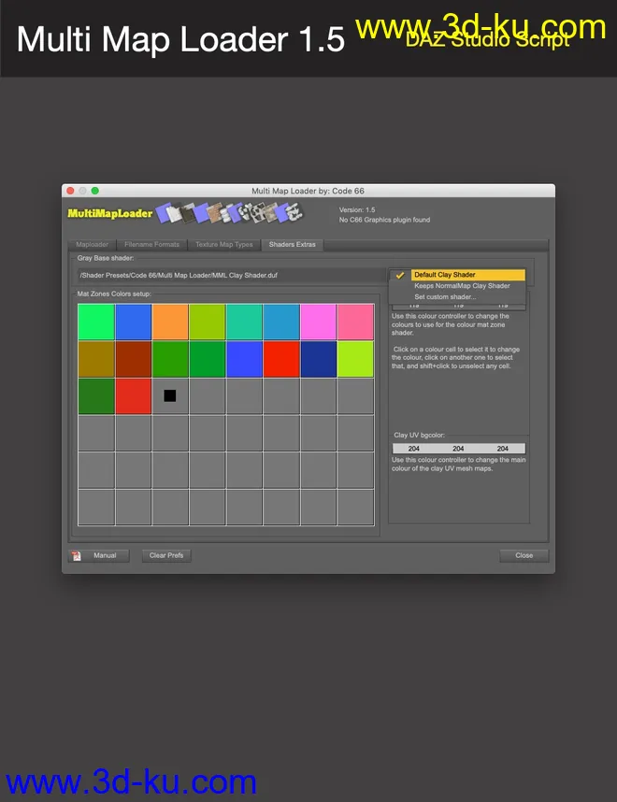Select the Shaders Extras tab
Image resolution: width=617 pixels, height=802 pixels.
click(x=293, y=245)
